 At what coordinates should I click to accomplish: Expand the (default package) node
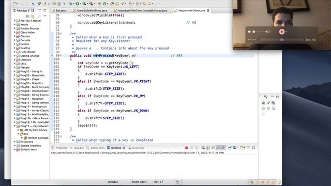[x=22, y=138]
